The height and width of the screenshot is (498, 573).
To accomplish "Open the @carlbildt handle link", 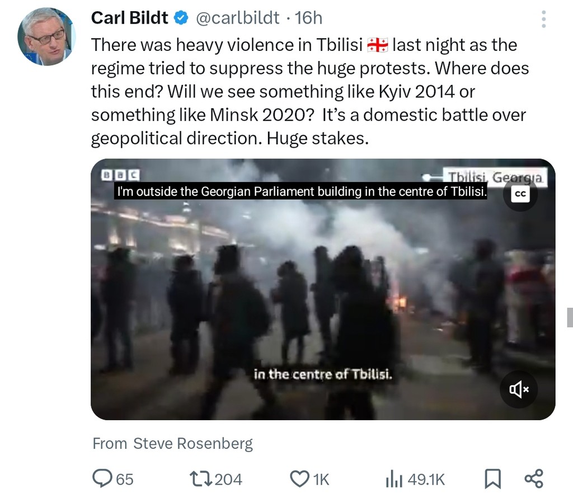I will pos(237,18).
